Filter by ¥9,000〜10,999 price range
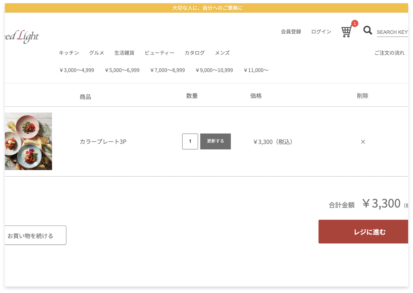The width and height of the screenshot is (413, 293). coord(214,70)
